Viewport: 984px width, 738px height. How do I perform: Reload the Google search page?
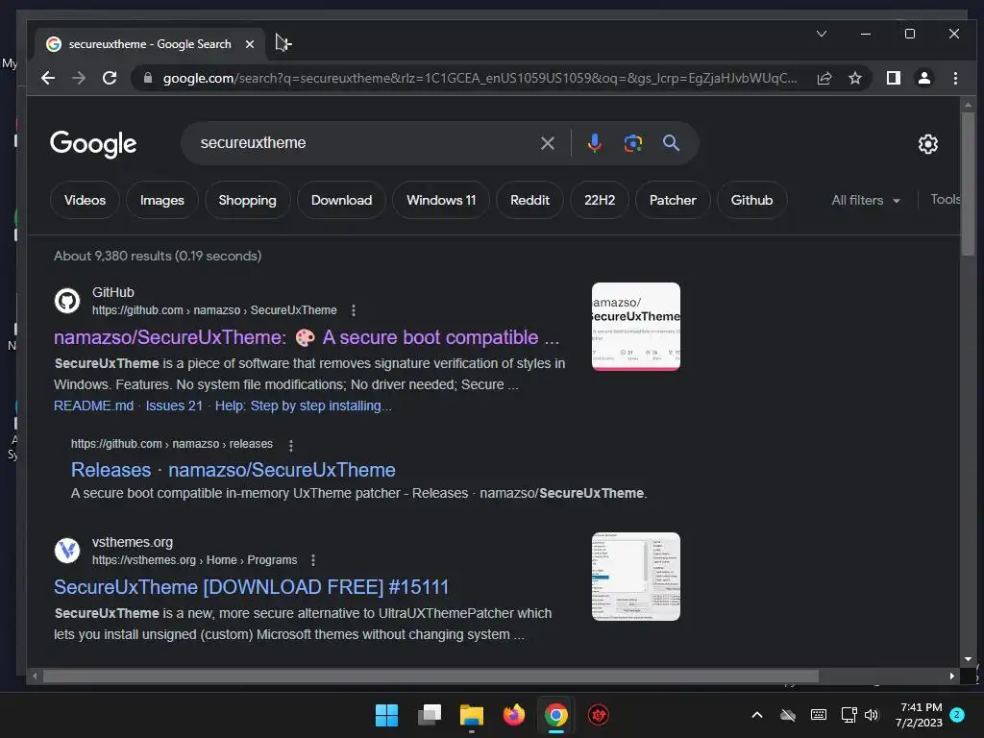click(110, 78)
